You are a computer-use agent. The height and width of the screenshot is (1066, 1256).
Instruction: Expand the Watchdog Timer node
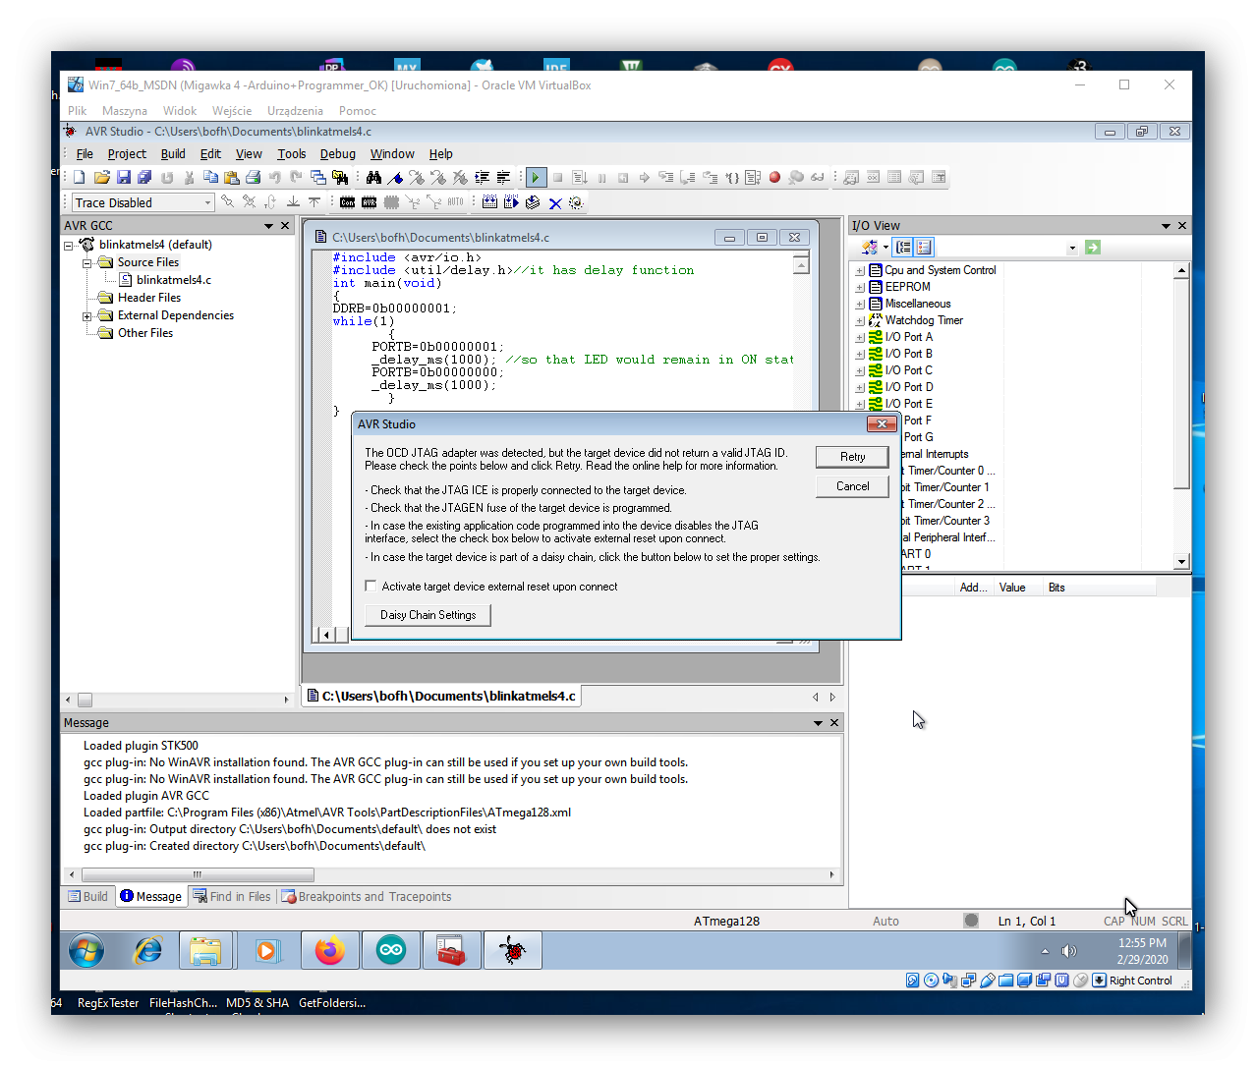coord(860,321)
